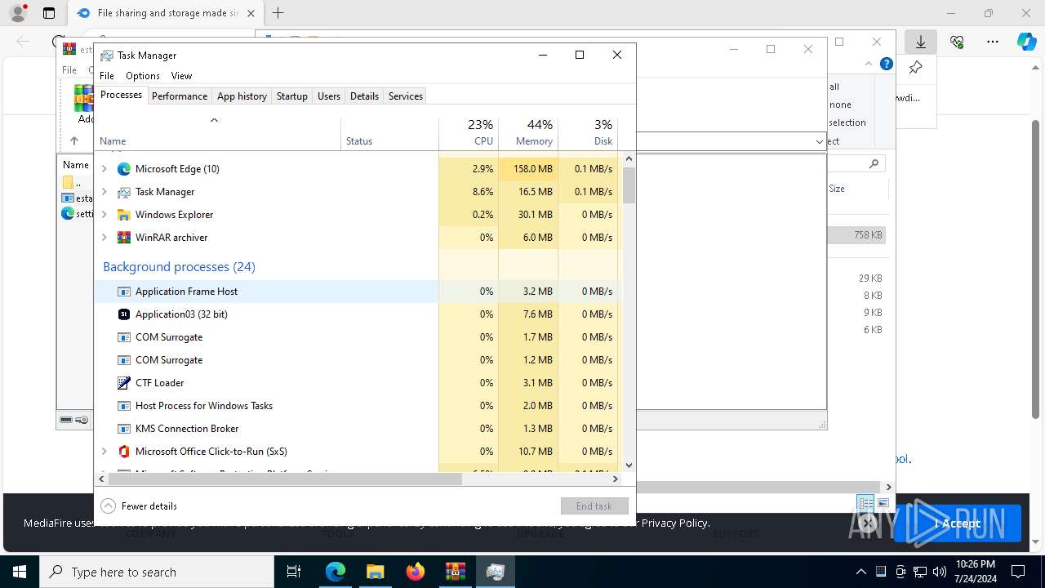Click the Edge profile avatar icon

pyautogui.click(x=18, y=13)
